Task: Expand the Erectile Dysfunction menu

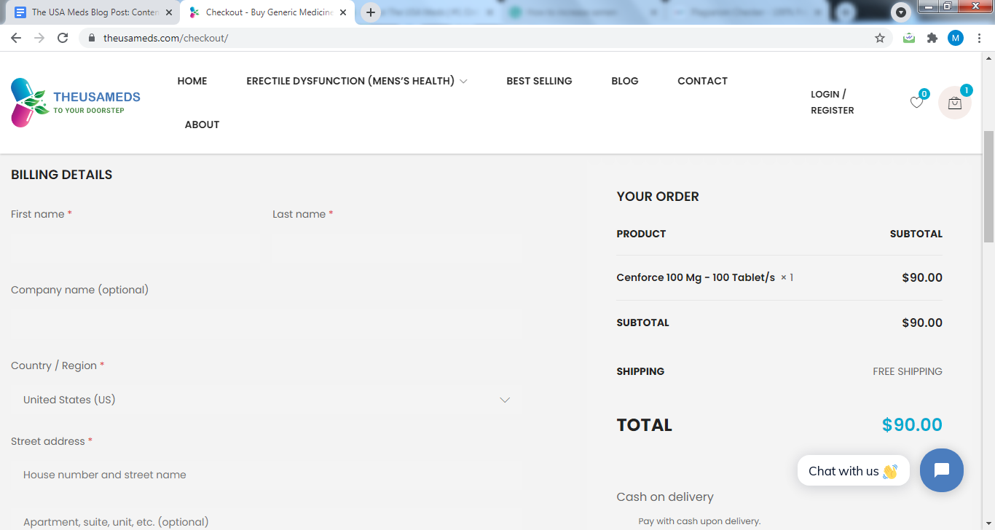Action: point(357,81)
